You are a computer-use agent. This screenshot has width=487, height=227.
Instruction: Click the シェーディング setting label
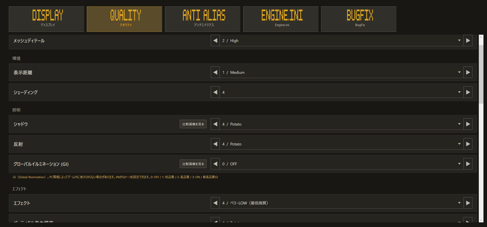point(26,92)
